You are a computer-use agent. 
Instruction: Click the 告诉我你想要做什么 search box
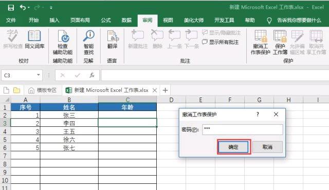pos(299,21)
